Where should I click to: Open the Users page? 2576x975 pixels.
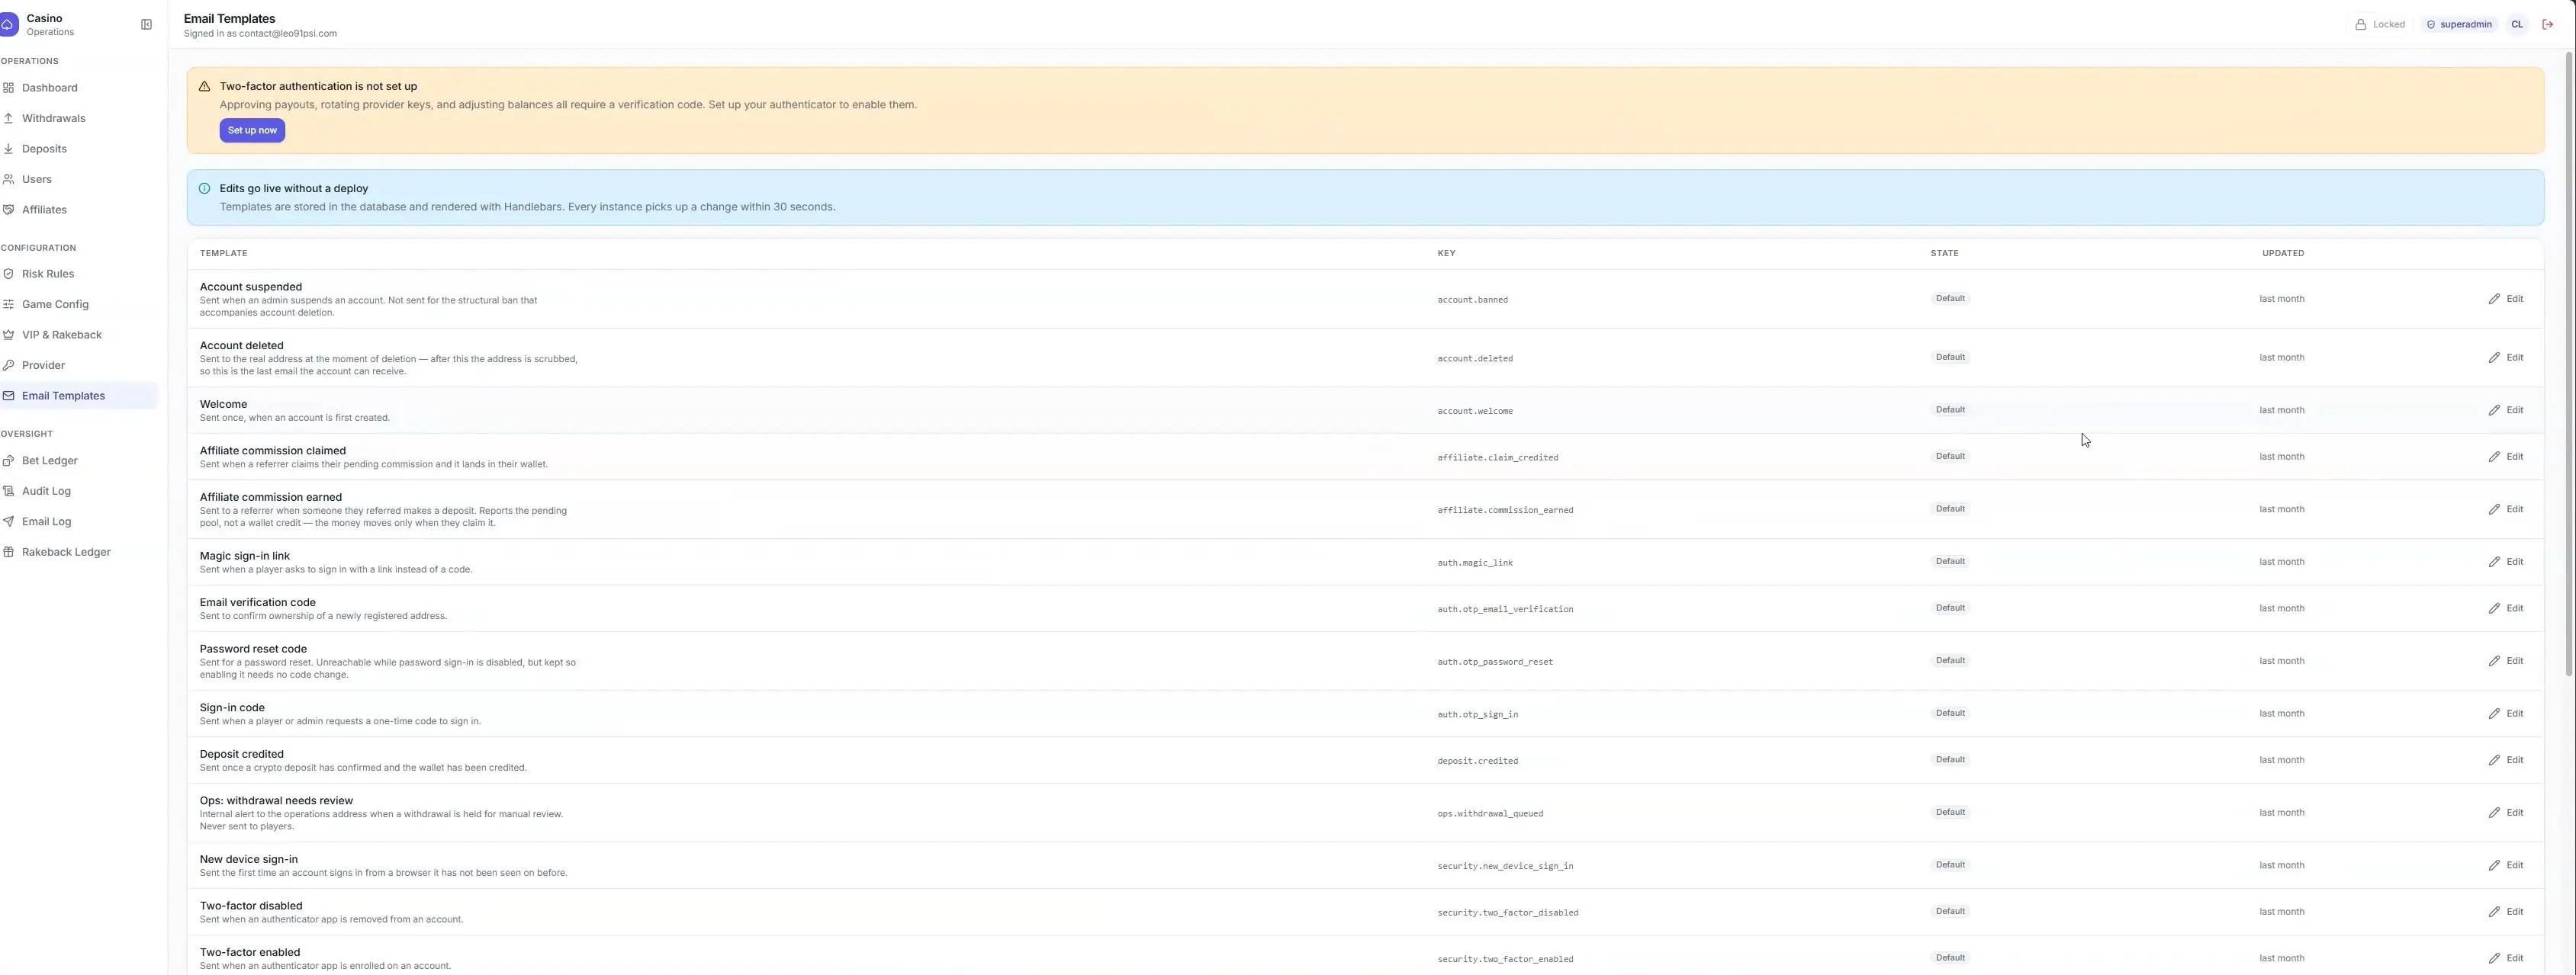click(x=79, y=180)
